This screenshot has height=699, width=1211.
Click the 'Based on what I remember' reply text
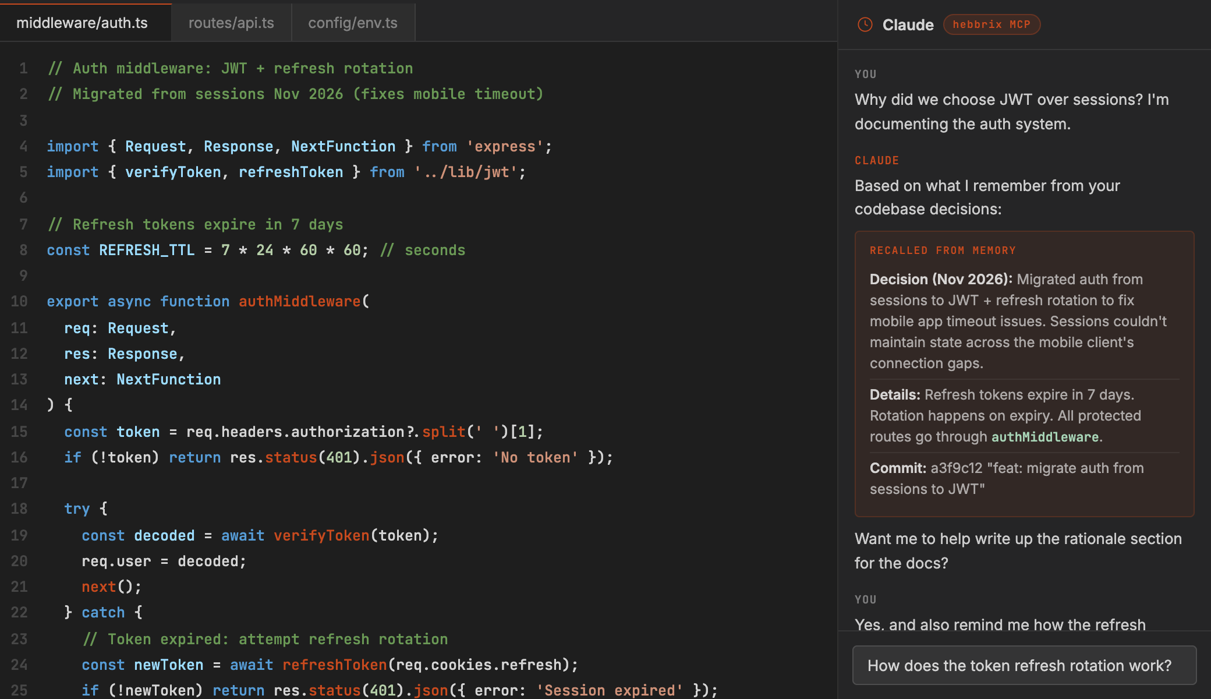click(987, 197)
